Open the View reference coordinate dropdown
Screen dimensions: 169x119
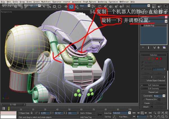tap(85, 6)
